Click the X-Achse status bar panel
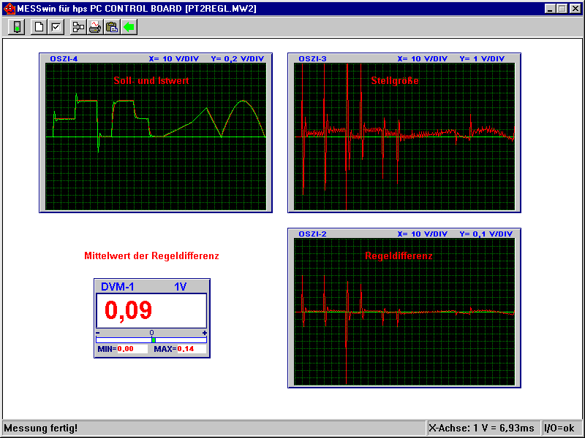 coord(483,428)
